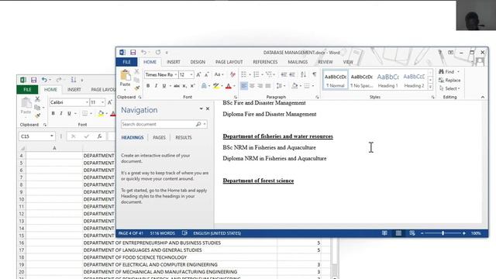Toggle Bold in Word's Font group
This screenshot has width=496, height=279.
tap(148, 86)
